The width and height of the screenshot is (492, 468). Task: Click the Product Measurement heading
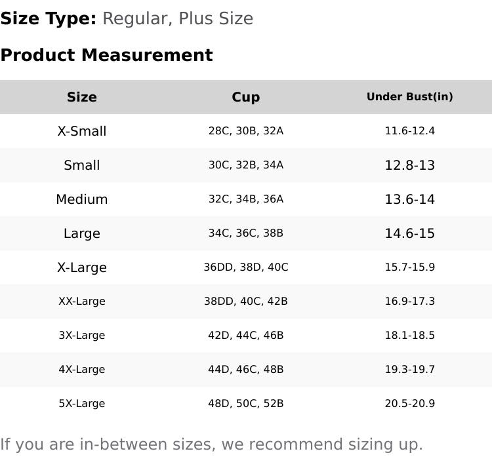click(106, 55)
